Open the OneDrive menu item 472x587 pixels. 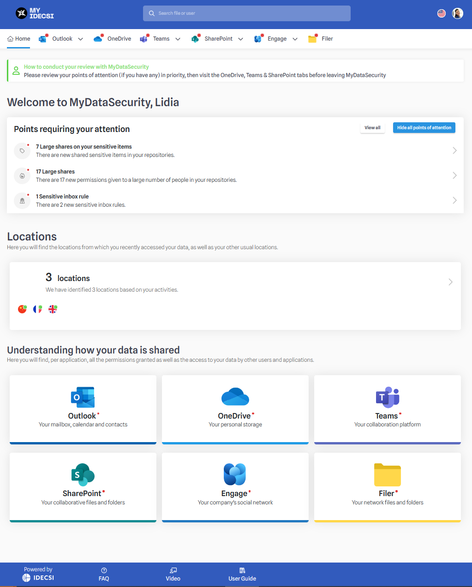[x=119, y=39]
